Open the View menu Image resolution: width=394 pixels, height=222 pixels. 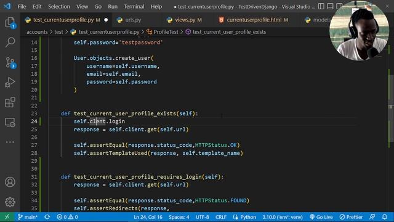coord(82,7)
